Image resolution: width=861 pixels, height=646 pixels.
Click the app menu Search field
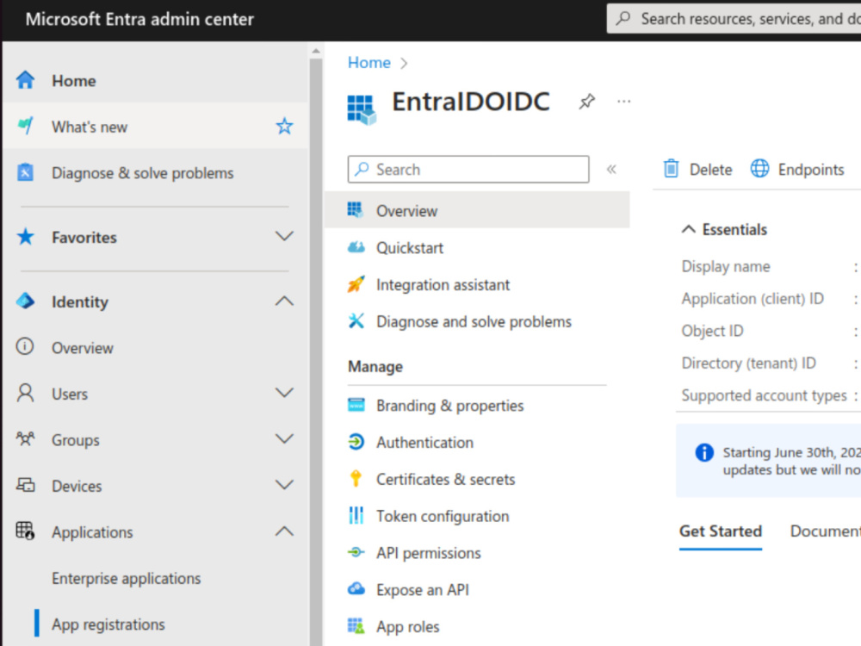pos(468,169)
